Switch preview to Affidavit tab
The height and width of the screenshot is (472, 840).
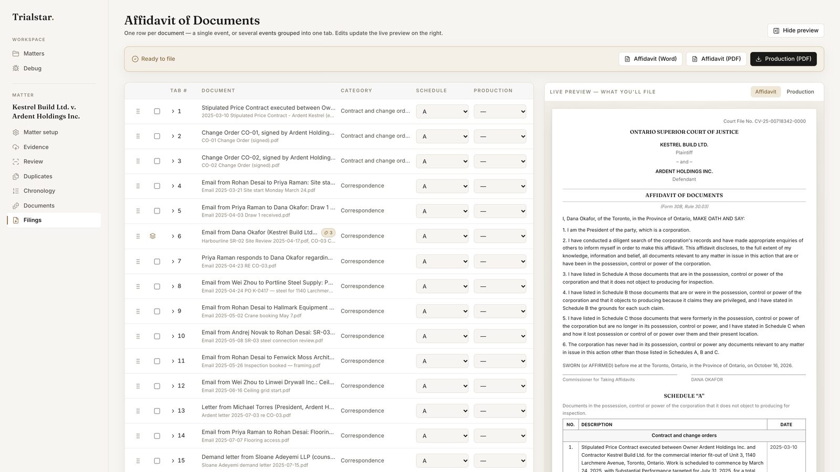pos(765,92)
